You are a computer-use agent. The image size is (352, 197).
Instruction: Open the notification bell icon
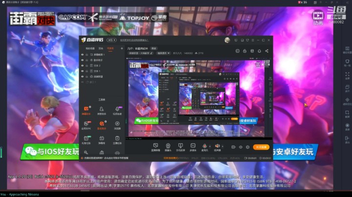pyautogui.click(x=259, y=51)
